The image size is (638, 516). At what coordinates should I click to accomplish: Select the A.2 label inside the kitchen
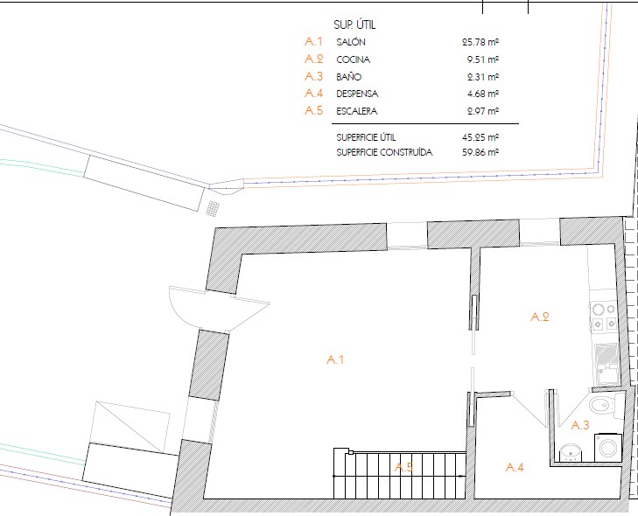(540, 317)
